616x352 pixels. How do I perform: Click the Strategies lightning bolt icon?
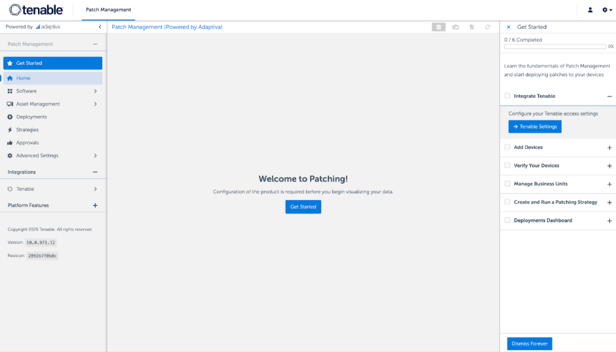[x=10, y=130]
